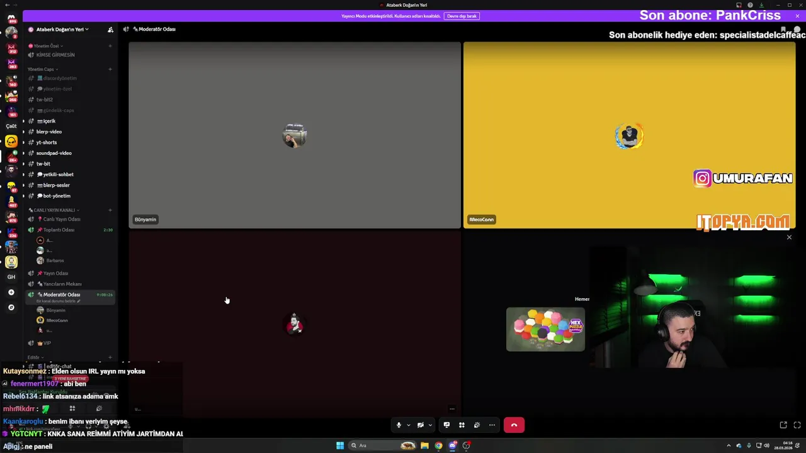Open Discover servers compass icon

point(11,308)
